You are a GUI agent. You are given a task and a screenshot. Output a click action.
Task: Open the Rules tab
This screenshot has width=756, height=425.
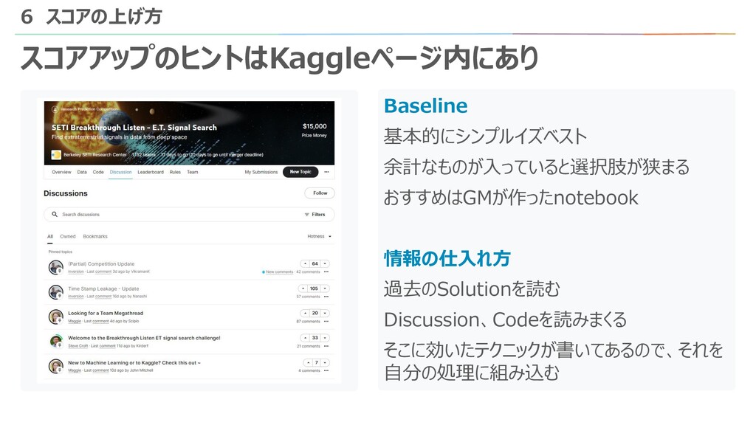(175, 172)
